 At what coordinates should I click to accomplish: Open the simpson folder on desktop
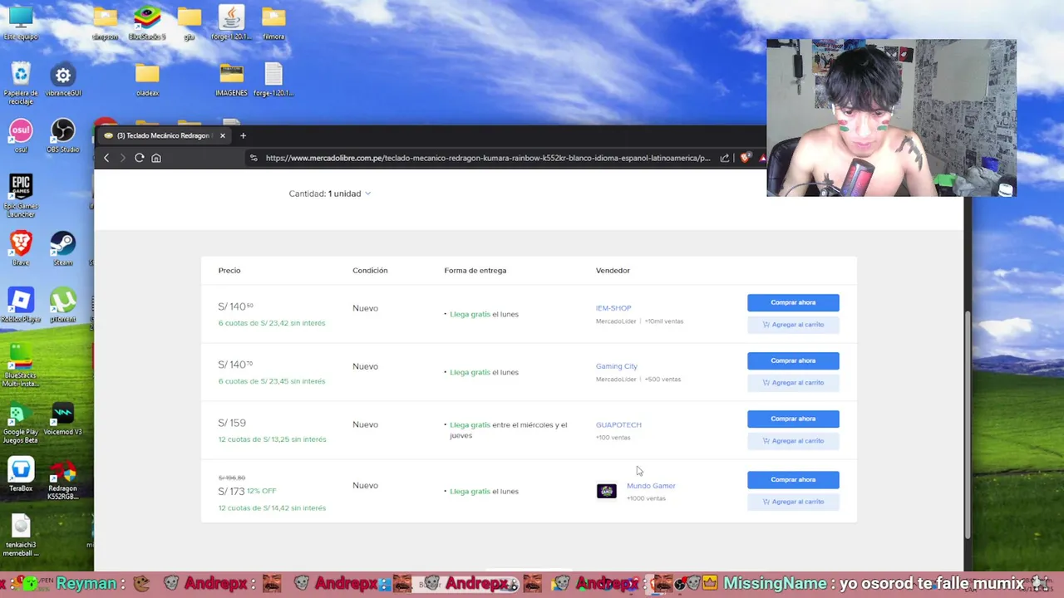tap(105, 22)
